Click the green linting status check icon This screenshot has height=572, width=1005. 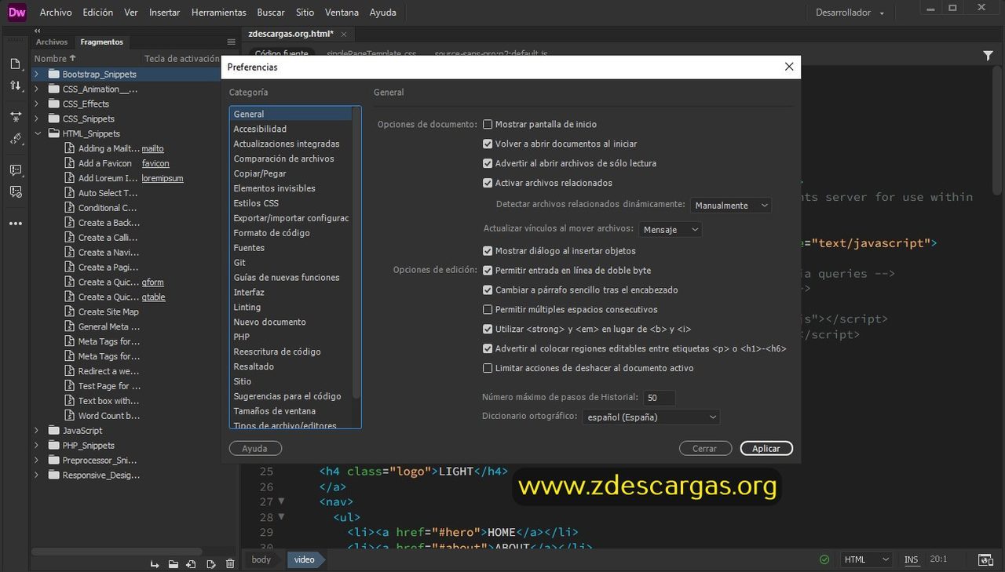coord(824,559)
